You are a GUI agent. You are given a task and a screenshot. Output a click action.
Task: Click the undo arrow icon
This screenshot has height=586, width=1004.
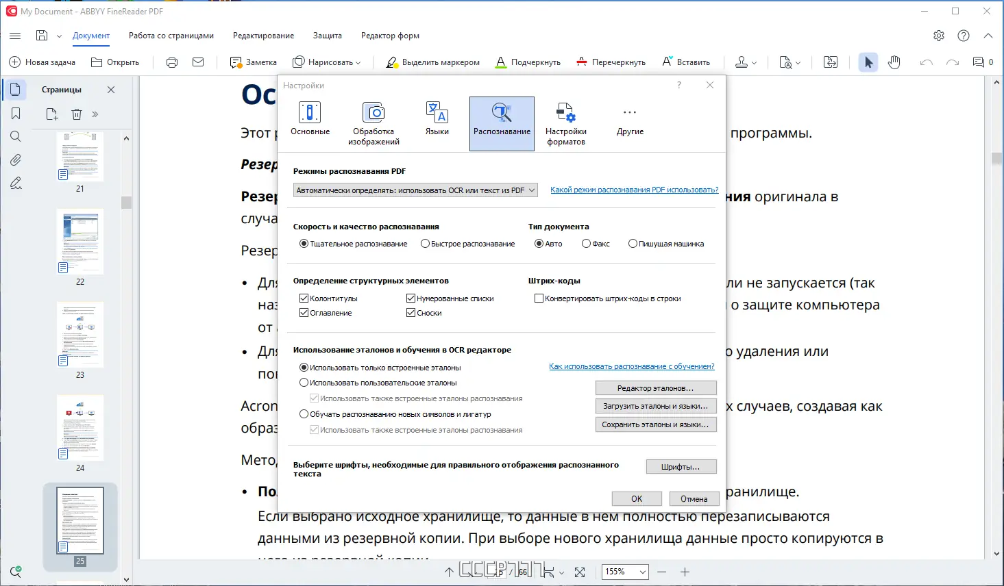tap(926, 62)
